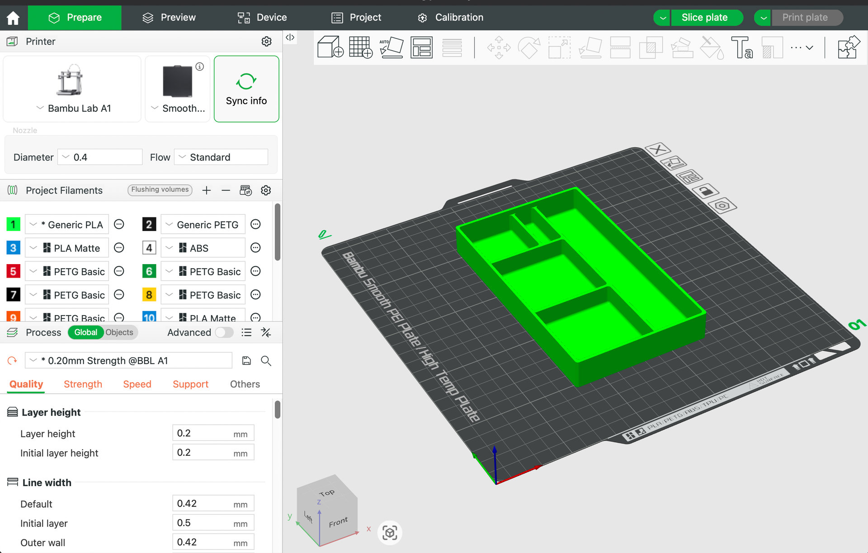This screenshot has height=553, width=868.
Task: Open the Assembly view puzzle icon
Action: click(848, 47)
